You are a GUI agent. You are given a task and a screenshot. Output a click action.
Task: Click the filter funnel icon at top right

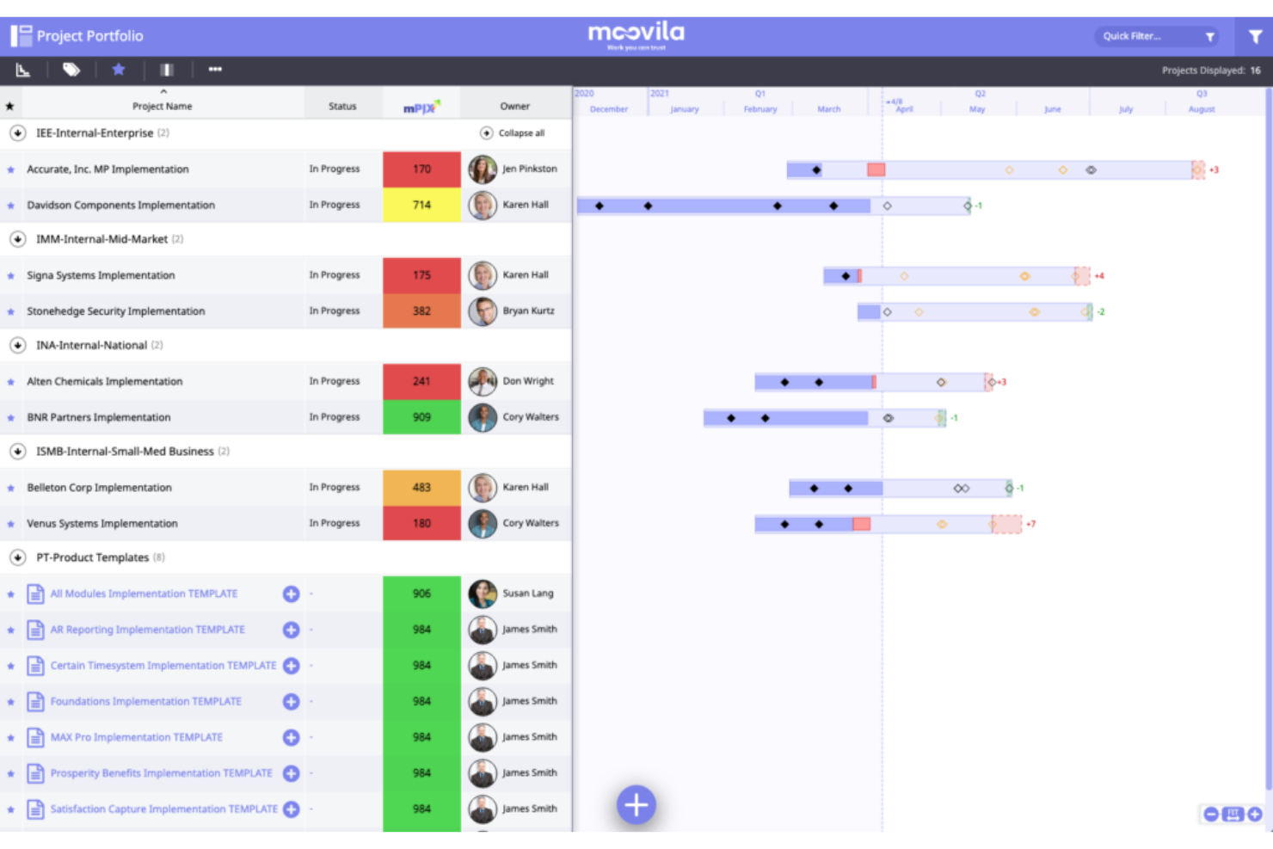tap(1255, 36)
